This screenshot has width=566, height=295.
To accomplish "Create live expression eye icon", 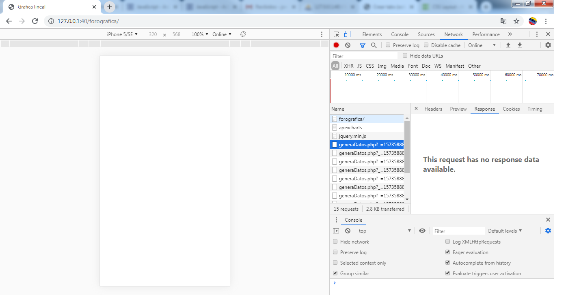I will coord(422,231).
